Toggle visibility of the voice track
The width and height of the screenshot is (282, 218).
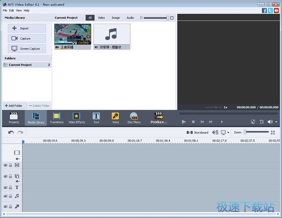pyautogui.click(x=6, y=207)
